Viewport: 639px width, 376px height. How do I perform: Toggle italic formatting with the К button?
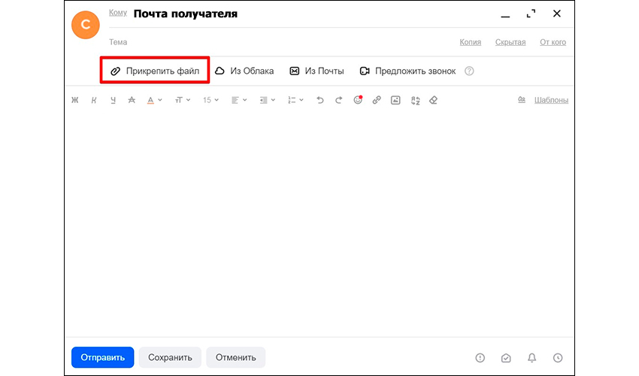click(94, 100)
